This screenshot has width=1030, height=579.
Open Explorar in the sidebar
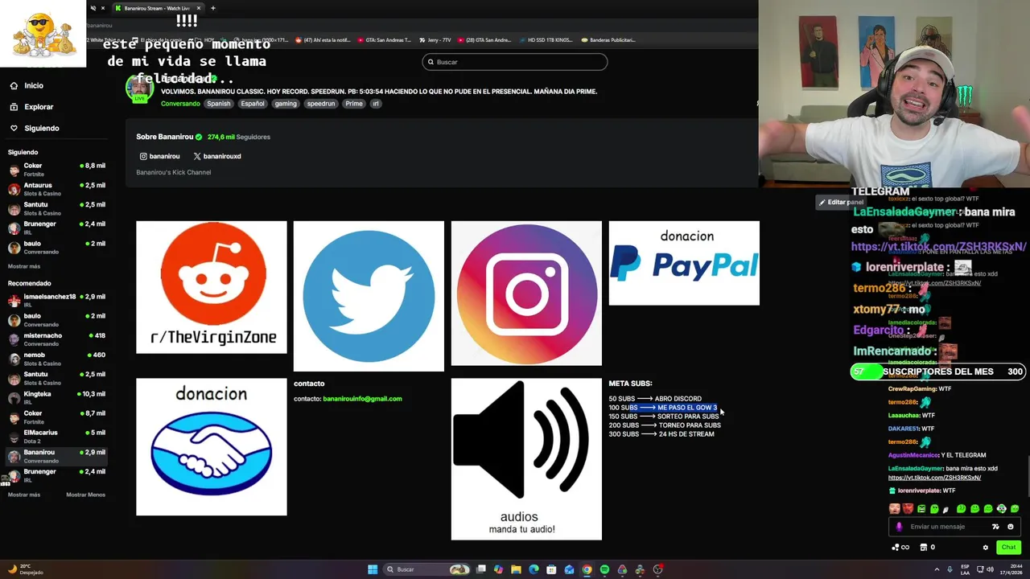[x=31, y=106]
